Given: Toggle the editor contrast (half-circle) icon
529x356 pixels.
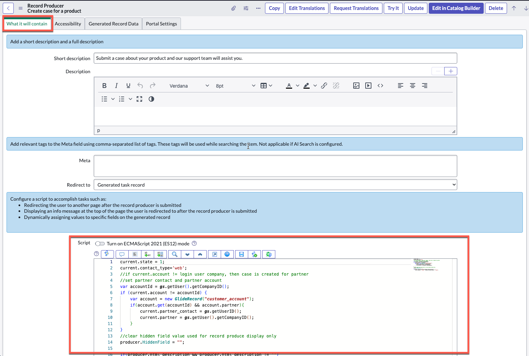Looking at the screenshot, I should point(151,99).
